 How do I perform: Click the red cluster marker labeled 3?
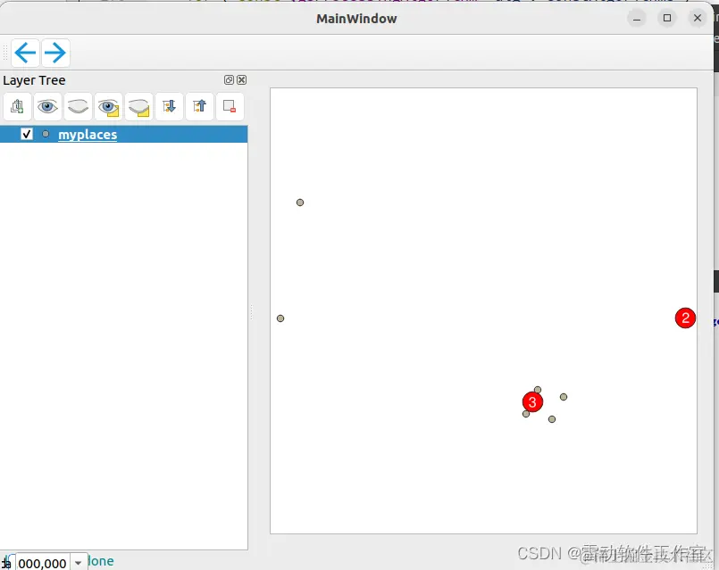(x=532, y=402)
